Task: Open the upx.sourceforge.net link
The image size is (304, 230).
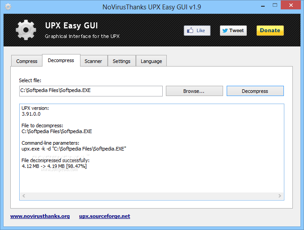Action: click(105, 216)
